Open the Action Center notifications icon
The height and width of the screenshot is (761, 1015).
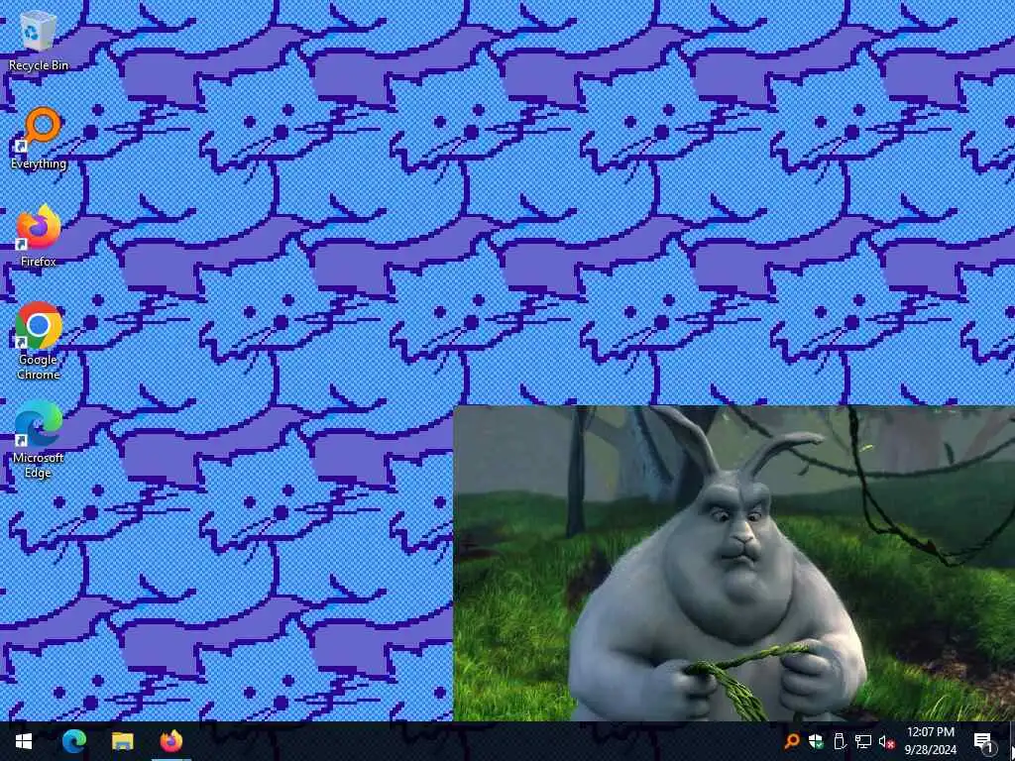click(983, 741)
